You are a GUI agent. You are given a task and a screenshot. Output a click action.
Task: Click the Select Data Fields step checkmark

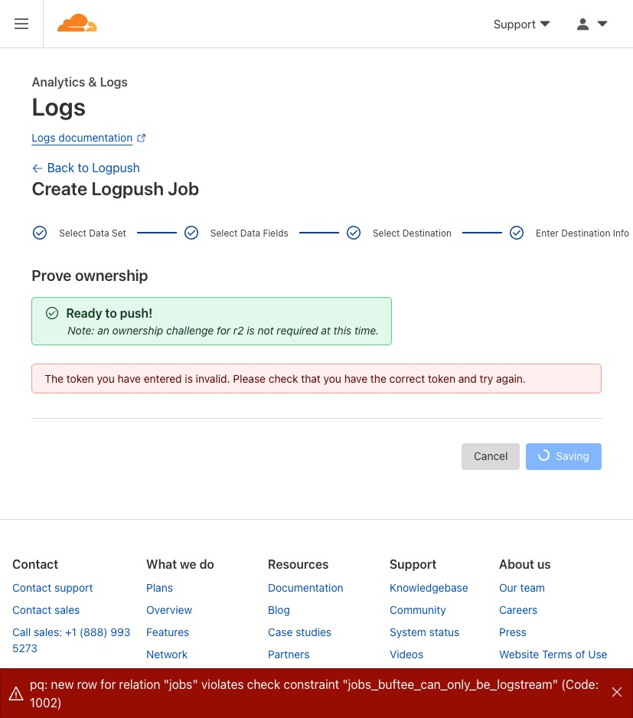191,233
